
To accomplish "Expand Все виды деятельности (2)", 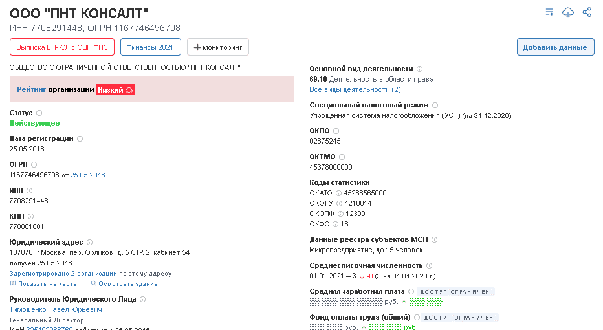I will pyautogui.click(x=355, y=89).
